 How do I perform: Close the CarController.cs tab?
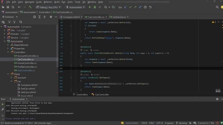(106, 17)
